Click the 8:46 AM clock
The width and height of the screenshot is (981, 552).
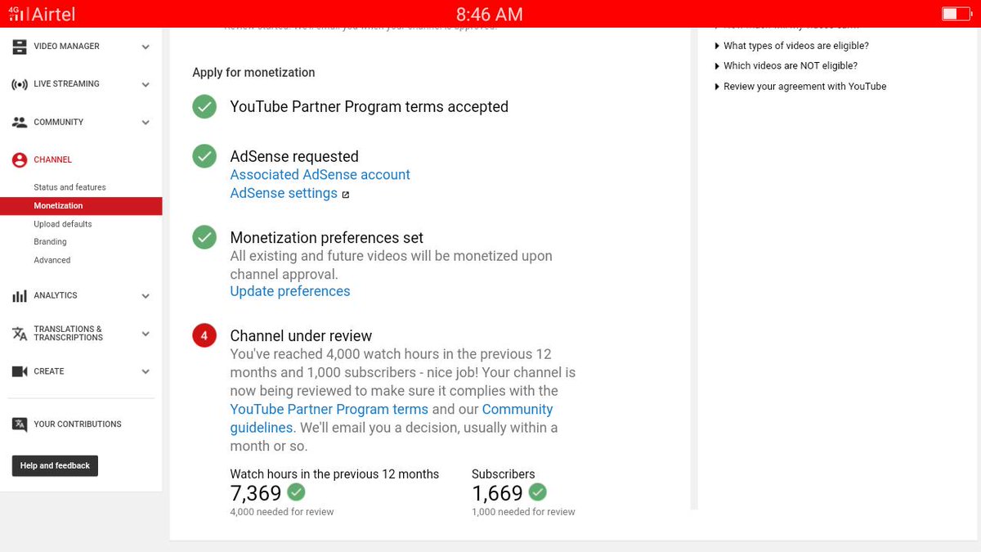click(490, 15)
